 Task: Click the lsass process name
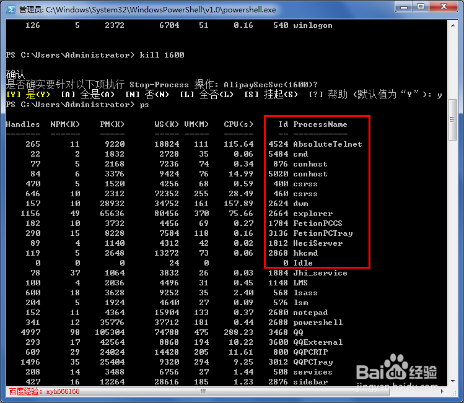[x=305, y=293]
